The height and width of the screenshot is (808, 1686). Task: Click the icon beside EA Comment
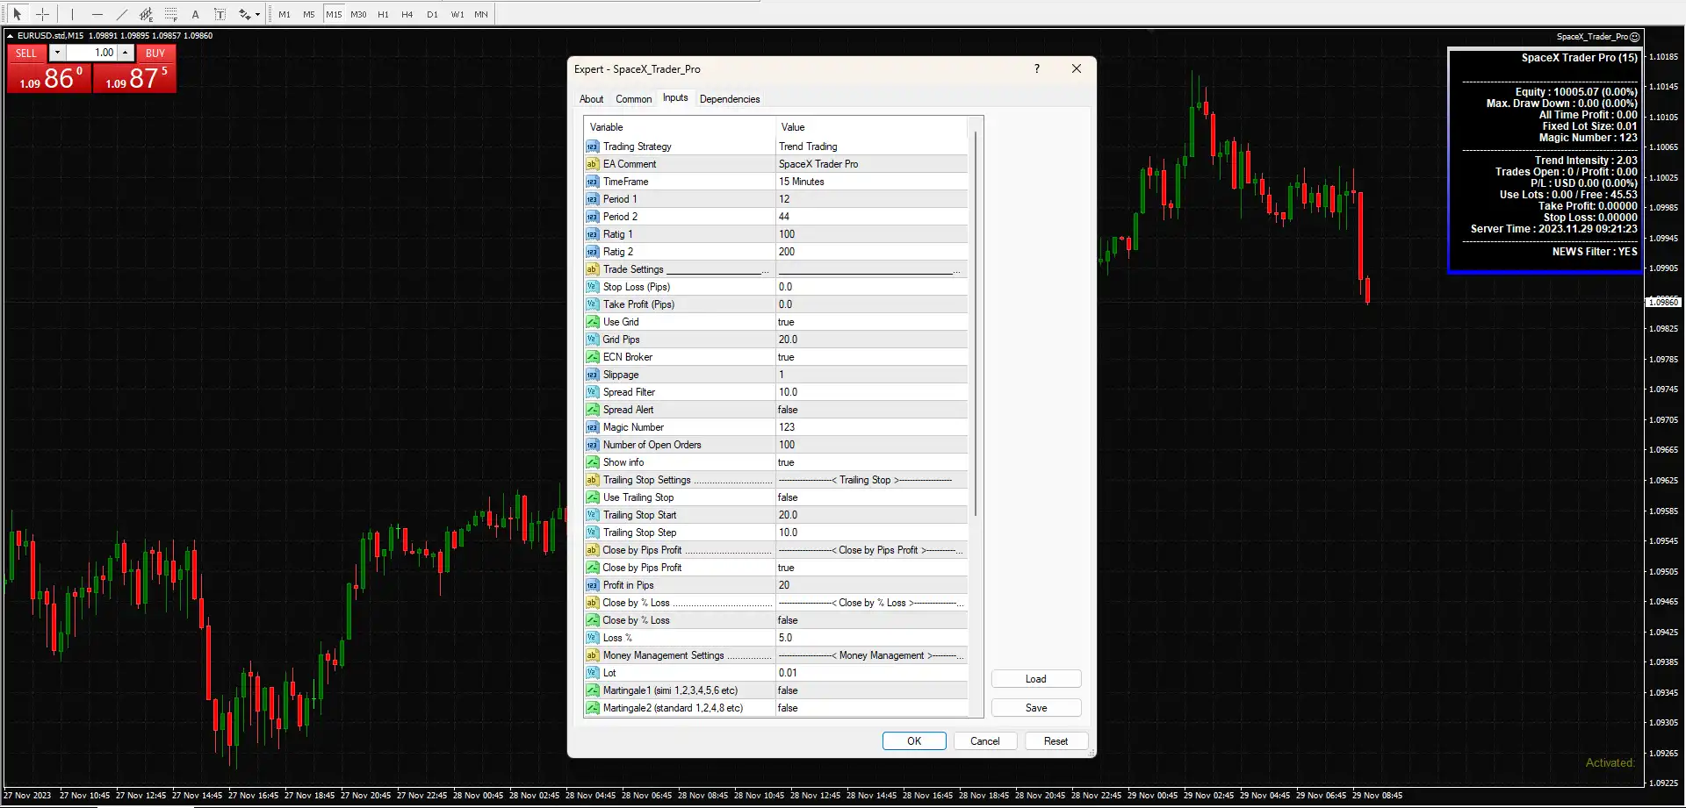tap(592, 164)
